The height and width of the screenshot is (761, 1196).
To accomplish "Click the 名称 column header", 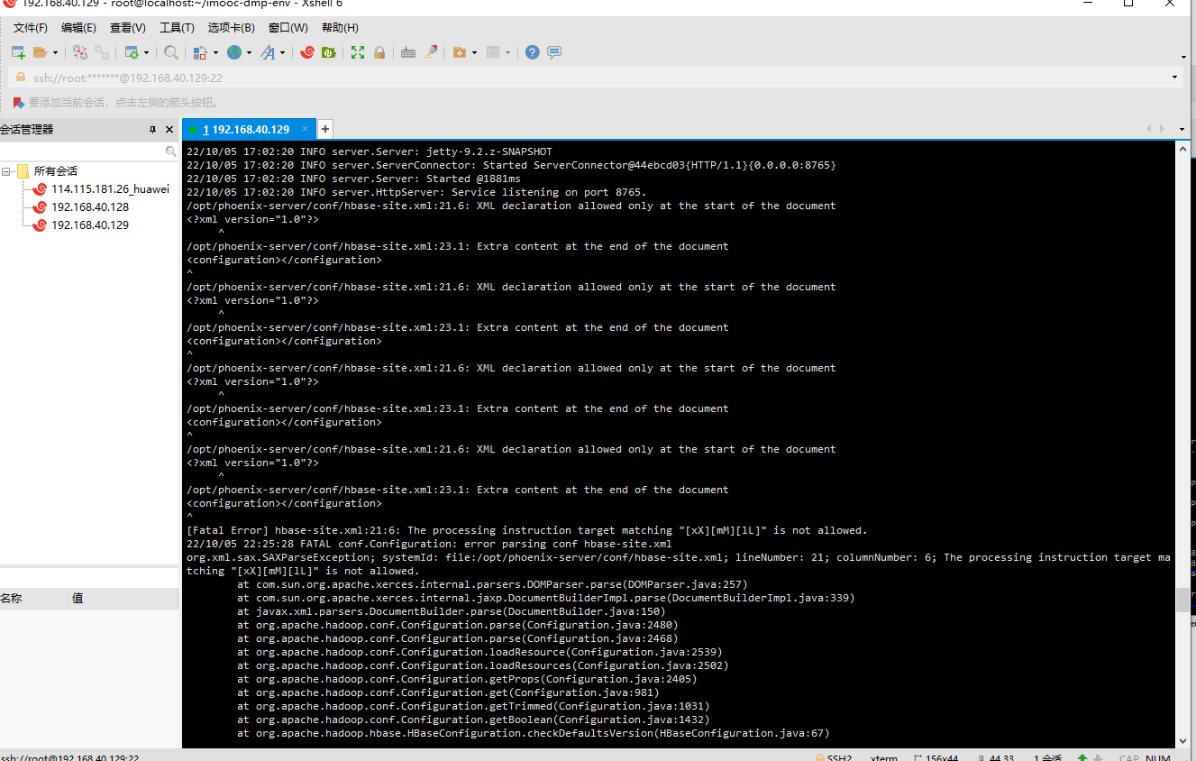I will (x=33, y=598).
